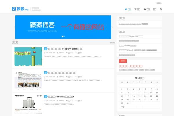
Task: Click the blue Z Blog logo
Action: coord(20,9)
